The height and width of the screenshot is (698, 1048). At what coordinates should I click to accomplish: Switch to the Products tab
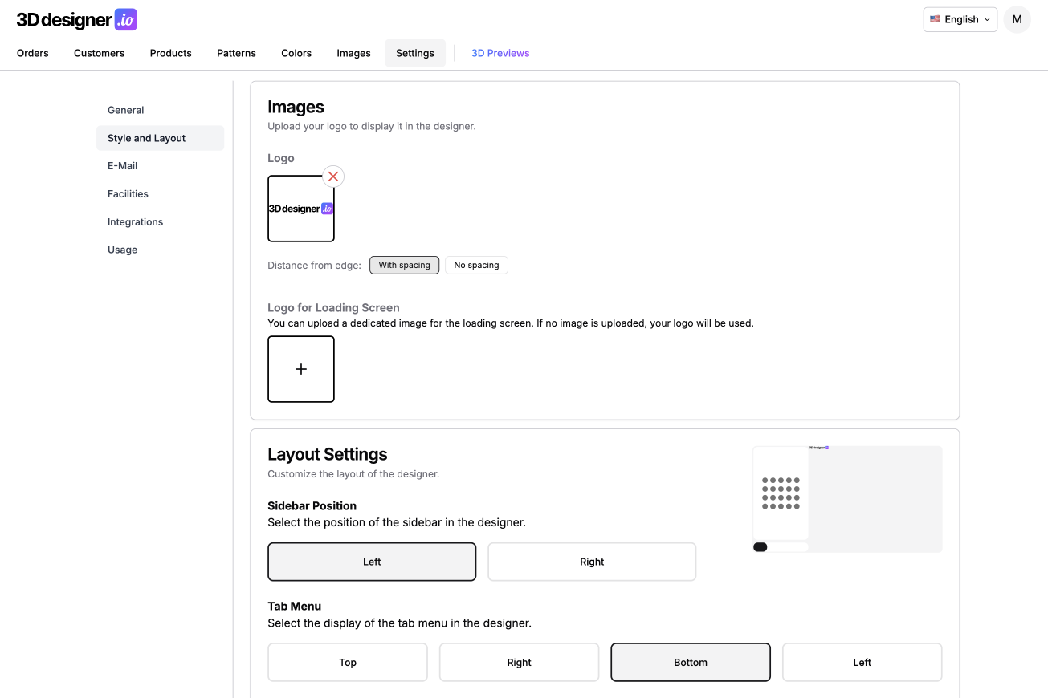(x=171, y=53)
